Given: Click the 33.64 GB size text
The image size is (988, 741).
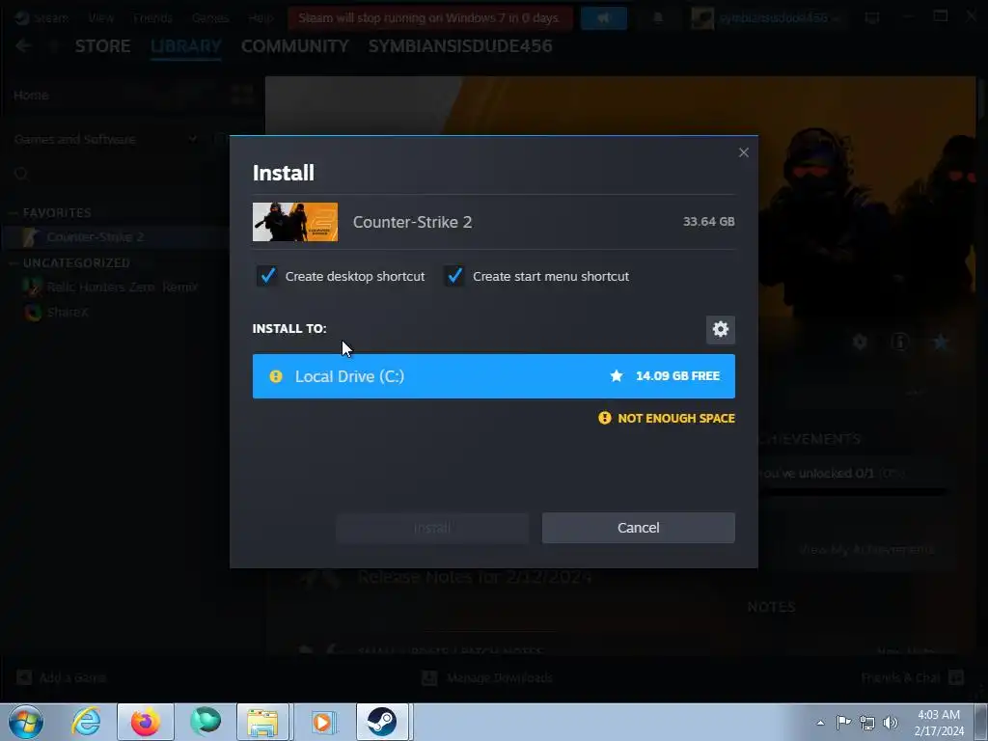Looking at the screenshot, I should pyautogui.click(x=709, y=222).
